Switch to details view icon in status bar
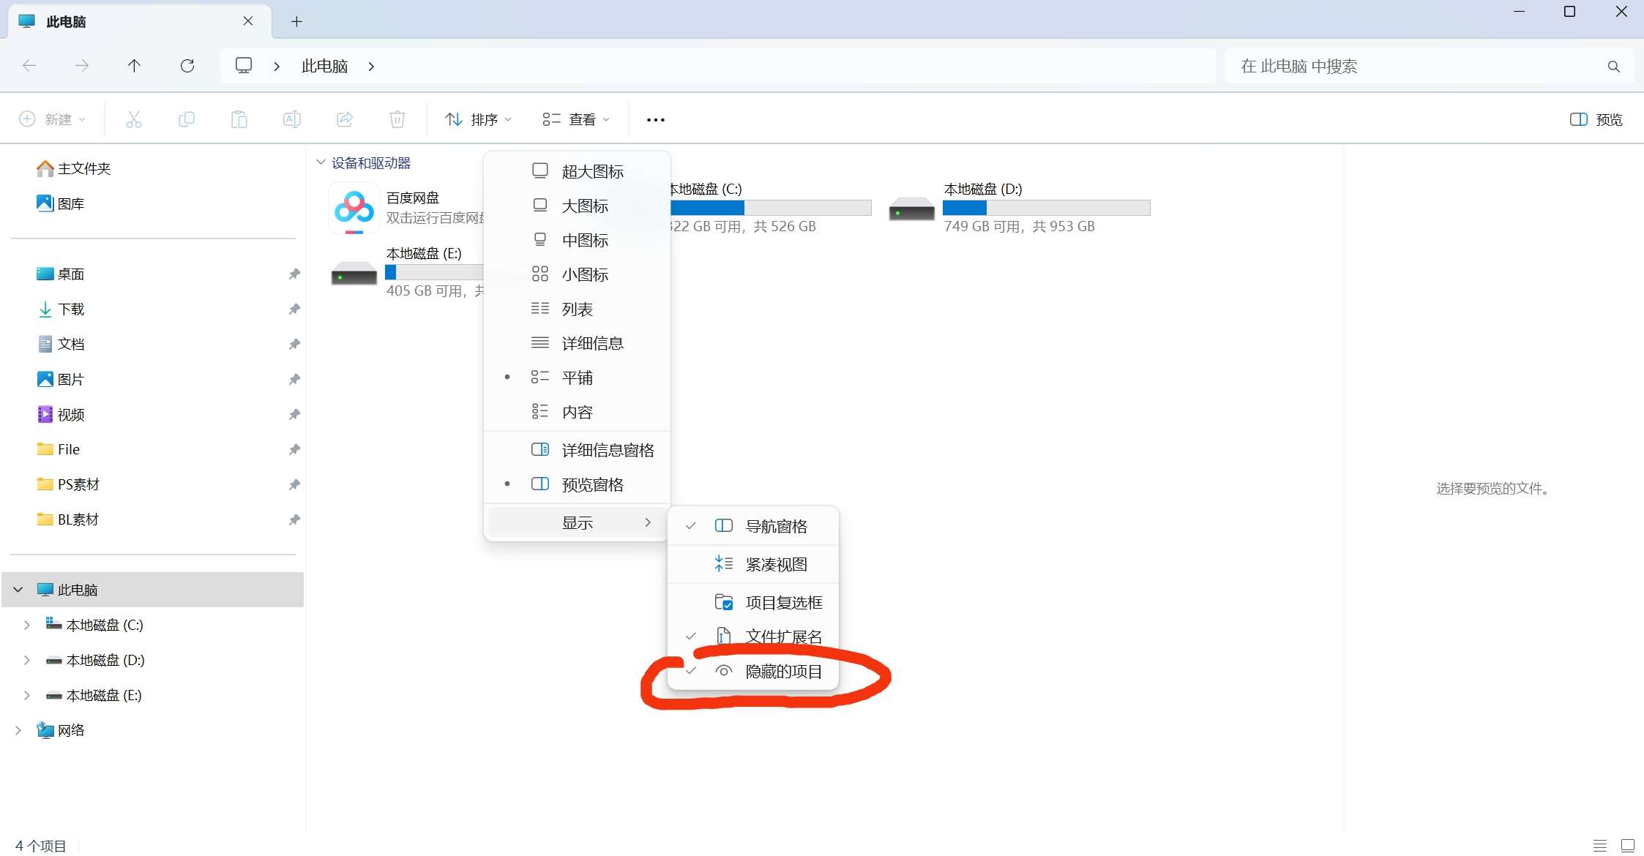Image resolution: width=1644 pixels, height=856 pixels. (1600, 845)
